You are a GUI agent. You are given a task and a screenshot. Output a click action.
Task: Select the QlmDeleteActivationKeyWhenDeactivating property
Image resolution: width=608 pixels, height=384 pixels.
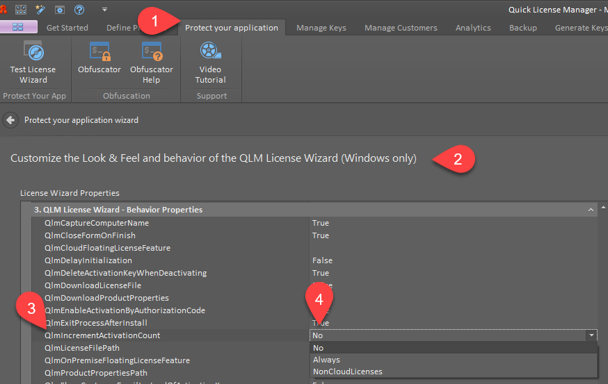coord(126,273)
